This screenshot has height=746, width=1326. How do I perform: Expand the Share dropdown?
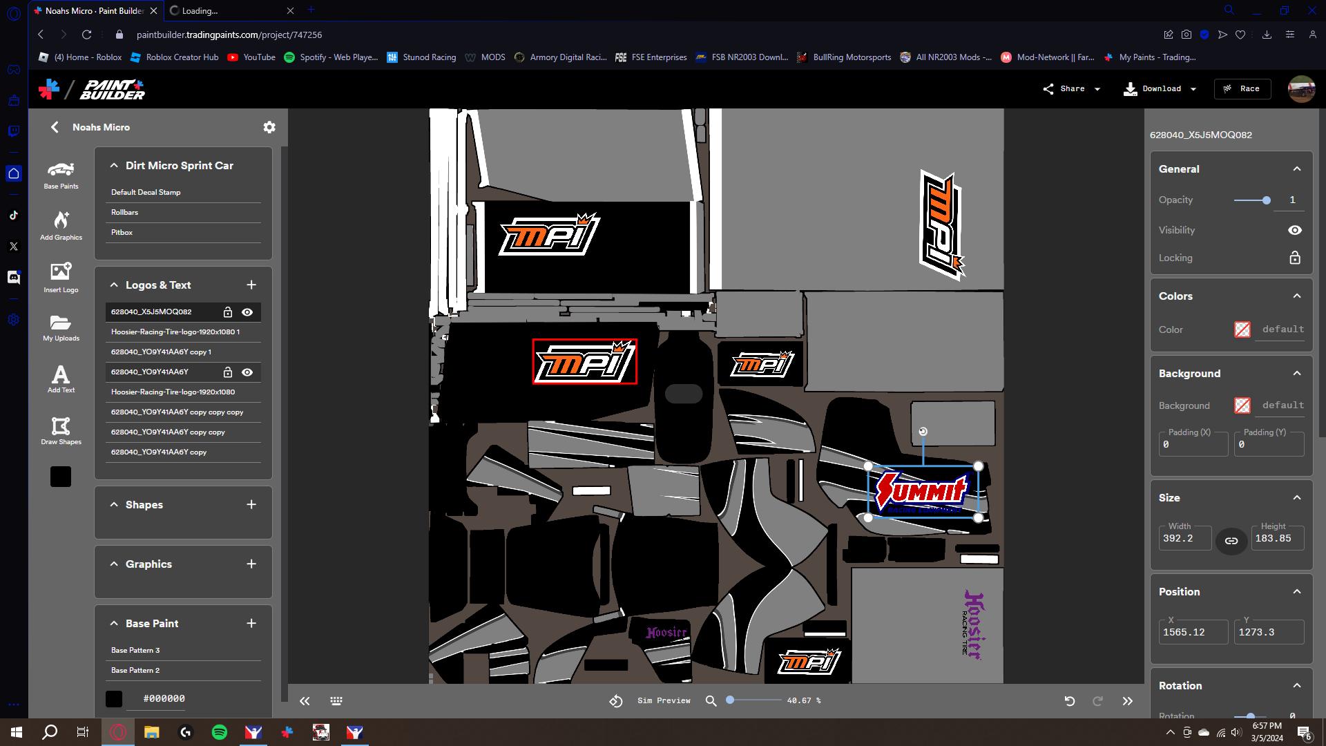click(x=1096, y=88)
